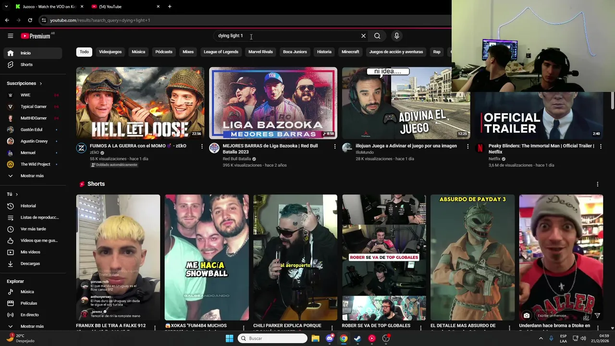This screenshot has height=346, width=615.
Task: Open options menu for Hell Let Loose video
Action: click(x=202, y=146)
